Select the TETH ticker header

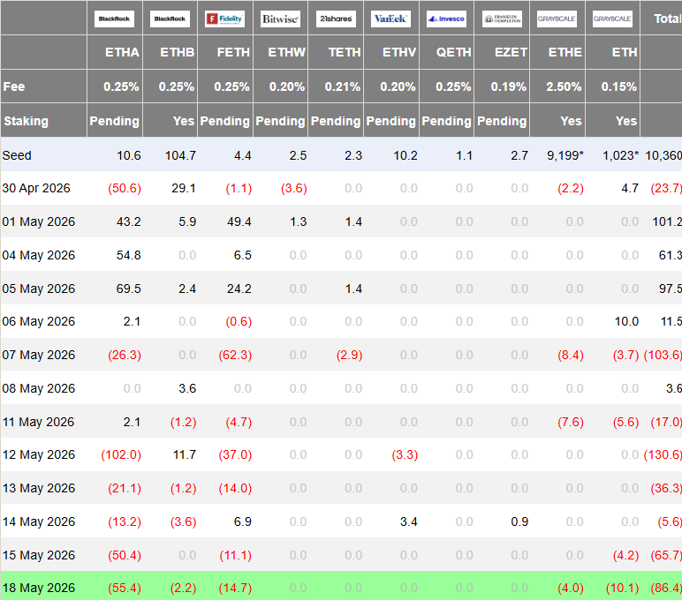click(x=345, y=52)
